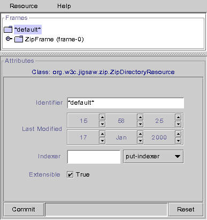The image size is (207, 220).
Task: Select ZipFrame (frame-0) node
Action: [54, 39]
